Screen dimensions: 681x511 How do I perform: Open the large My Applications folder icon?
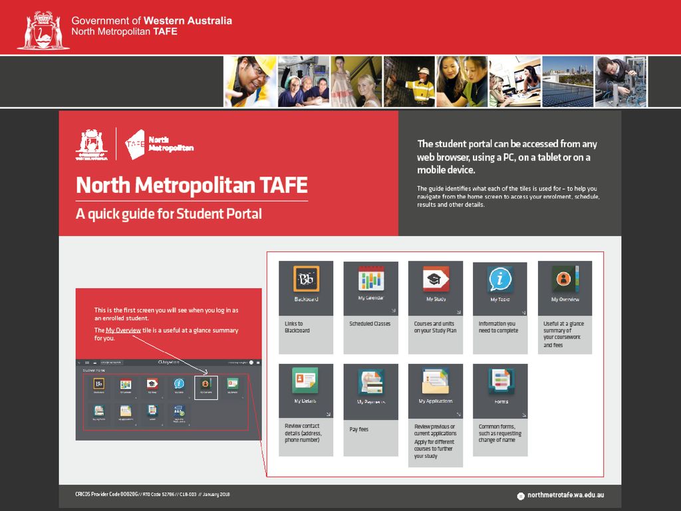[436, 381]
